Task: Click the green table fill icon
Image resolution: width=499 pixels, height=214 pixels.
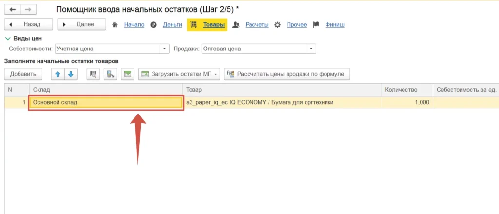Action: pyautogui.click(x=128, y=74)
